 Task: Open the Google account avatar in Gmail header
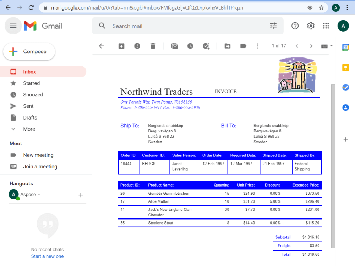click(343, 26)
